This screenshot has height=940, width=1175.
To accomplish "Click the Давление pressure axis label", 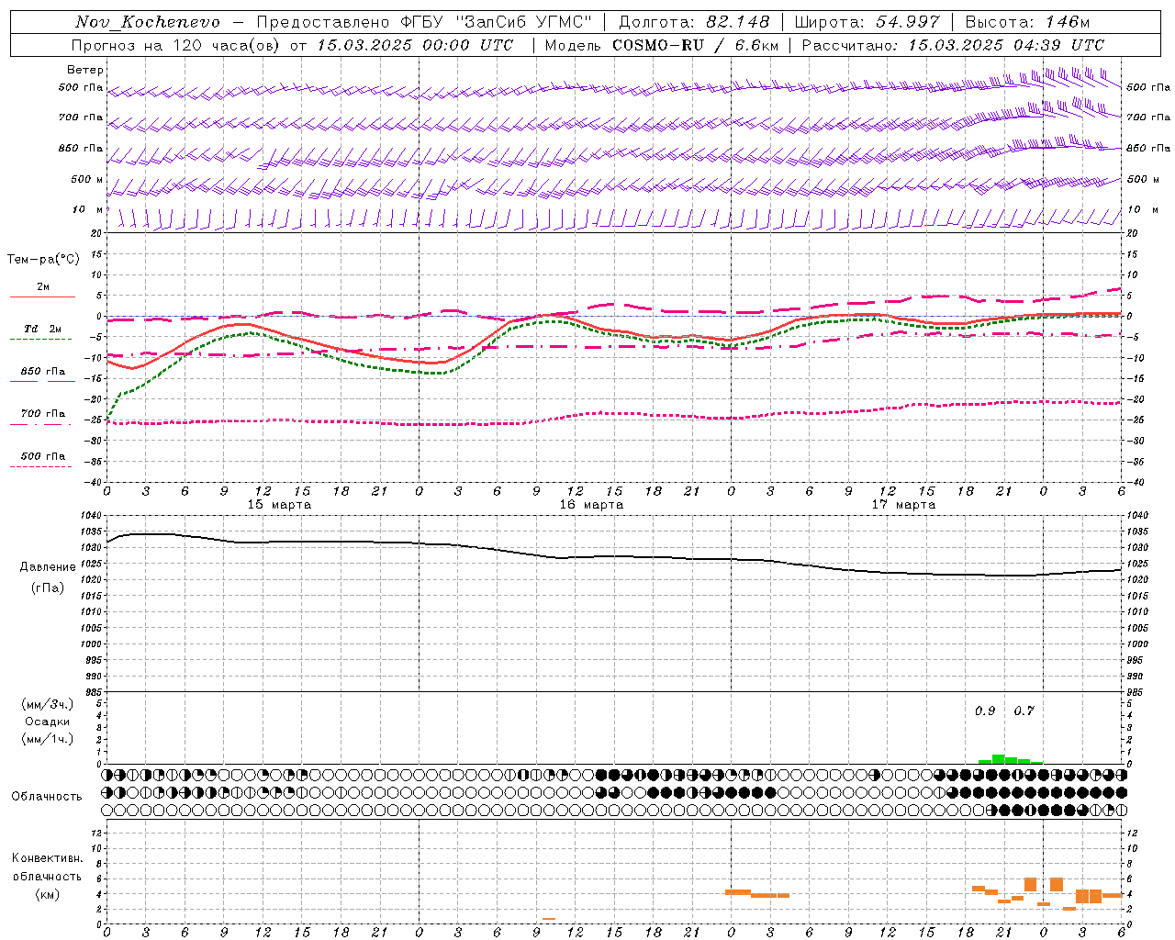I will 48,567.
